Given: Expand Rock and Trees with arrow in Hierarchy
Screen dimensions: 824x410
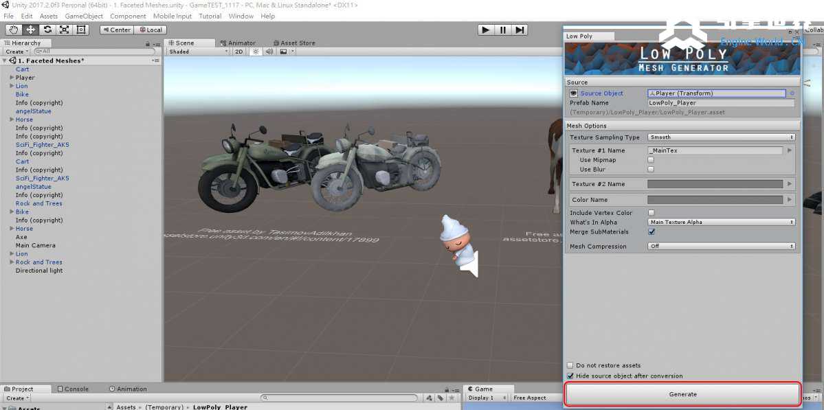Looking at the screenshot, I should click(12, 262).
